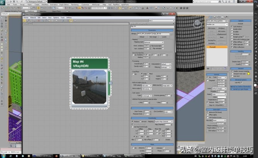Click the 3ds Max application logo button
This screenshot has height=158, width=258.
click(3, 2)
